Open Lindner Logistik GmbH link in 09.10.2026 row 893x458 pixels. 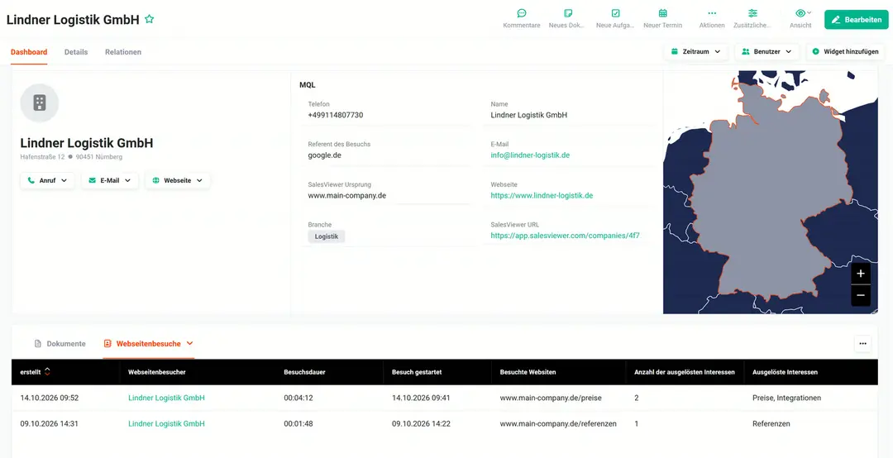pos(166,424)
